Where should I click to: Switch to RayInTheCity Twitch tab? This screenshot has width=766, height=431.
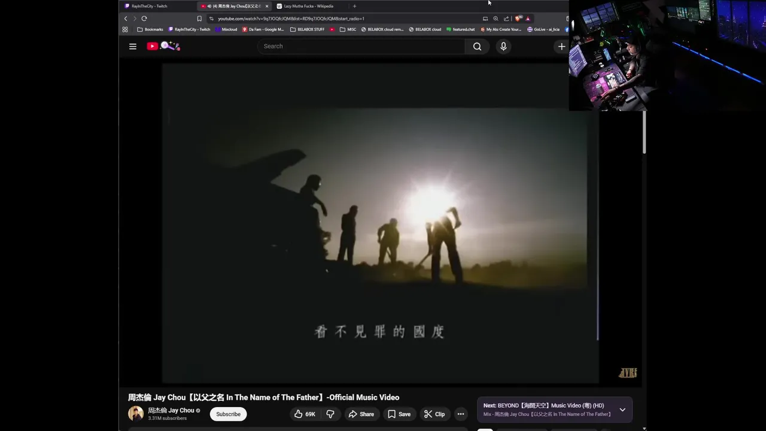click(157, 6)
